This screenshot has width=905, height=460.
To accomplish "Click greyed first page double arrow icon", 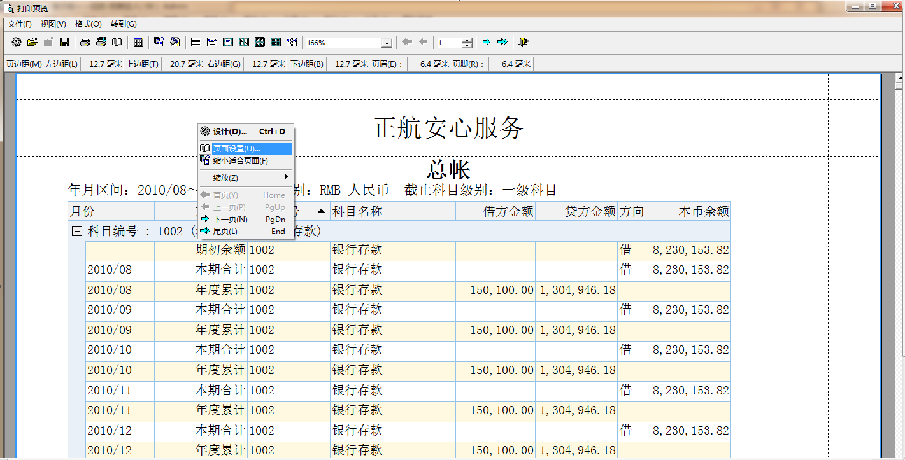I will click(407, 43).
